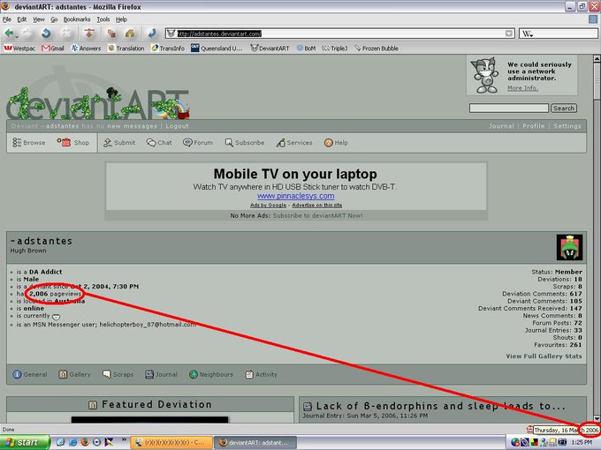Open the Help menu in menu bar
Image resolution: width=601 pixels, height=450 pixels.
click(121, 19)
